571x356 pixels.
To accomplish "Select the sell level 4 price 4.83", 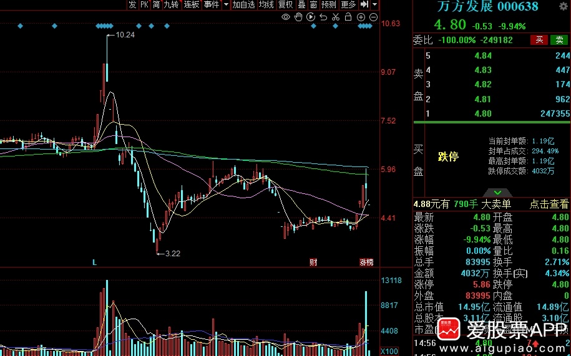I will [483, 70].
